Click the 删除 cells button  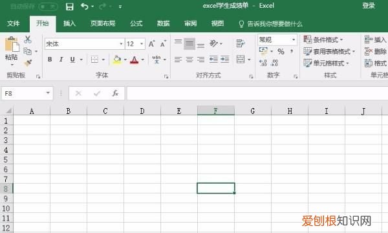pos(376,52)
